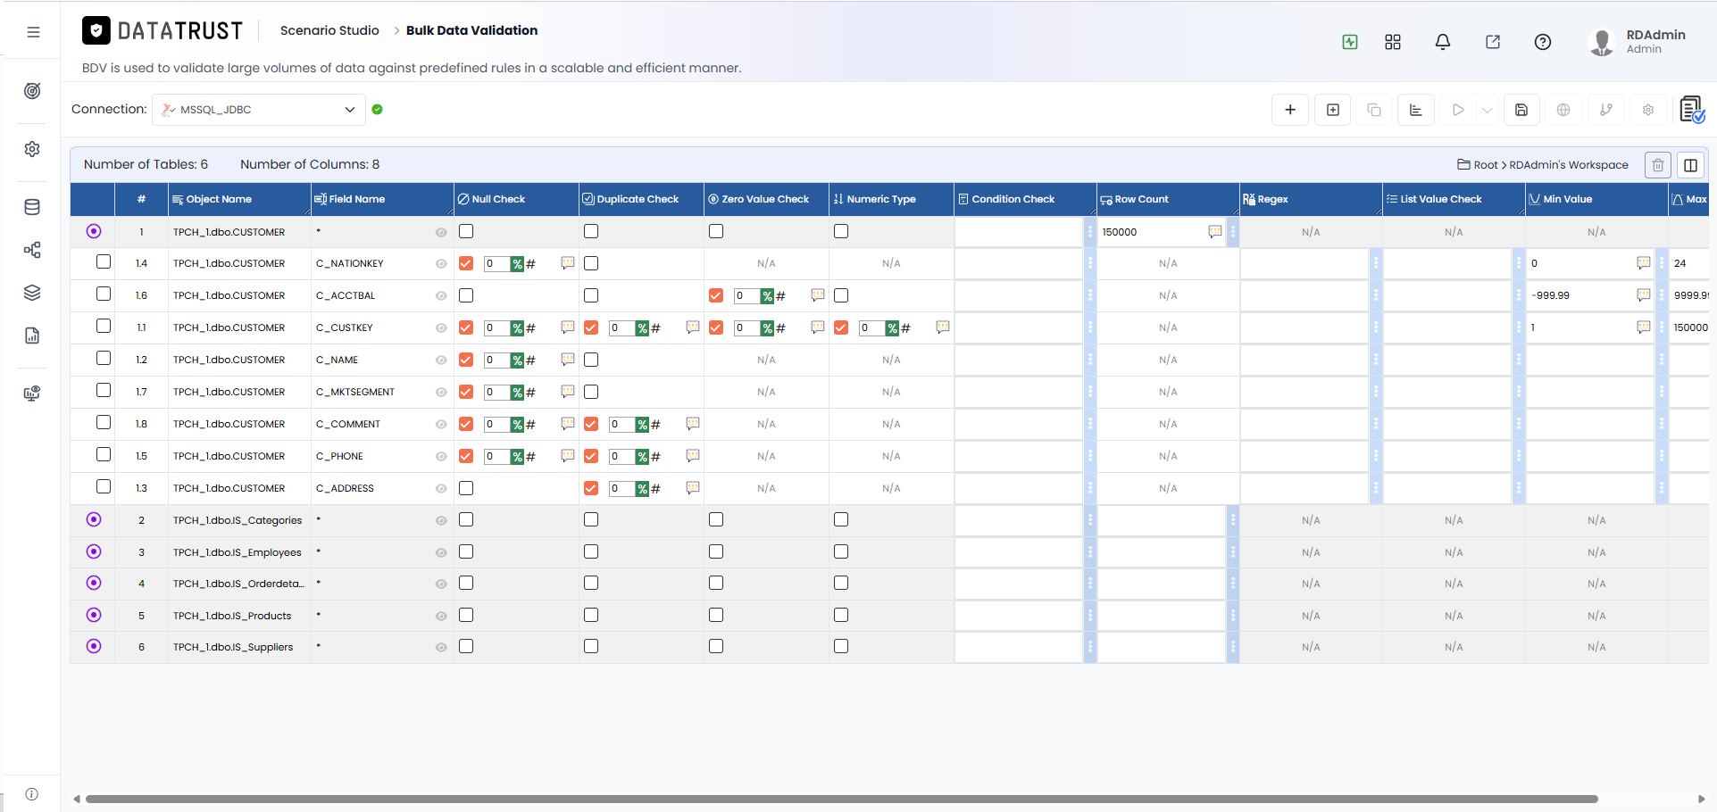Click the save icon in the toolbar
1717x812 pixels.
[1521, 110]
